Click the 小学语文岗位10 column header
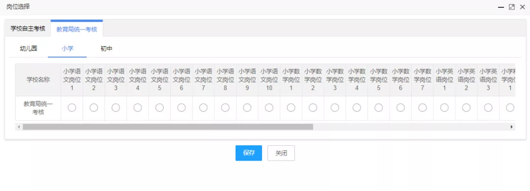Viewport: 530px width, 191px height. pos(269,80)
